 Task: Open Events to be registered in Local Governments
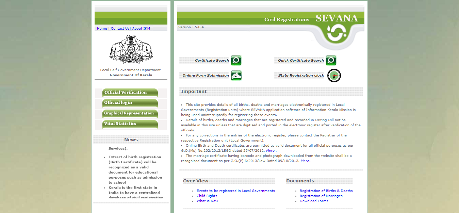[236, 191]
